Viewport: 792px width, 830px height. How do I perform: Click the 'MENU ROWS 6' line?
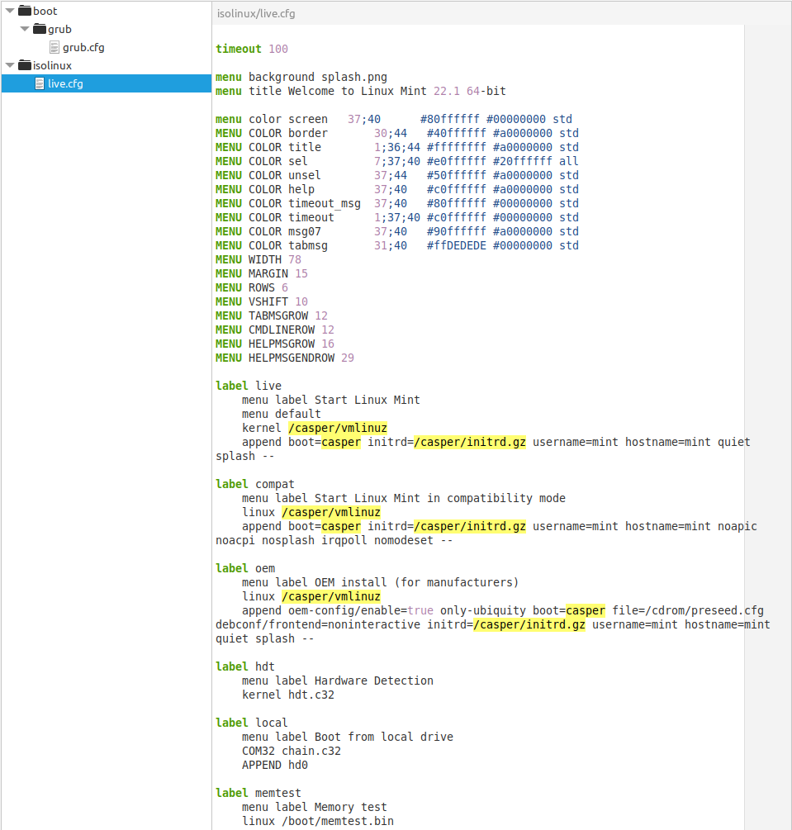(x=251, y=287)
